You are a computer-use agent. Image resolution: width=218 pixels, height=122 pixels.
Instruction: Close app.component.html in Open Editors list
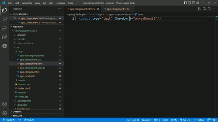(15, 18)
